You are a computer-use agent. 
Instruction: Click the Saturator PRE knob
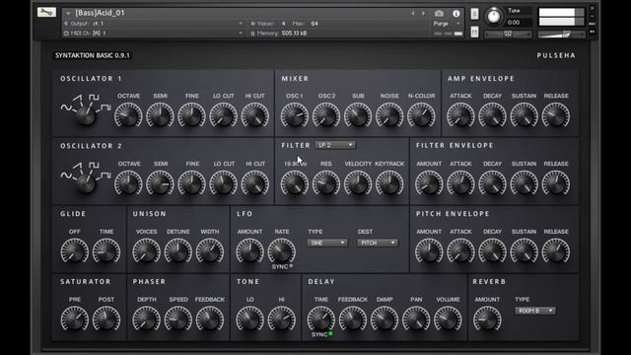pos(75,319)
